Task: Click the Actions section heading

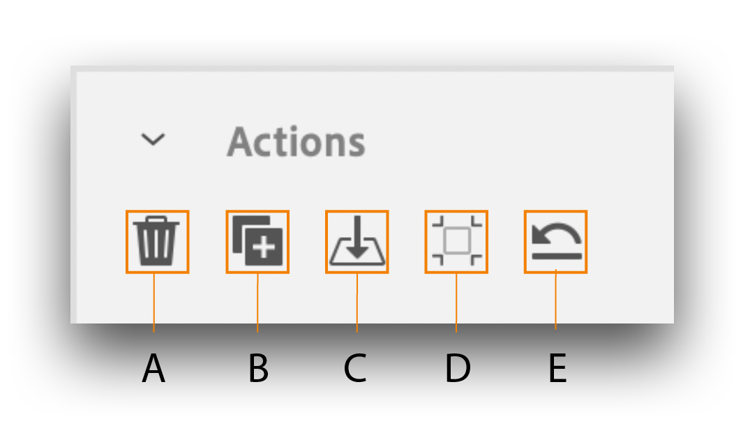Action: [296, 142]
